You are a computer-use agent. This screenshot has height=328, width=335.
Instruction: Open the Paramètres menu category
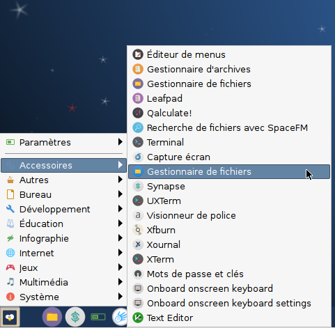pyautogui.click(x=63, y=142)
